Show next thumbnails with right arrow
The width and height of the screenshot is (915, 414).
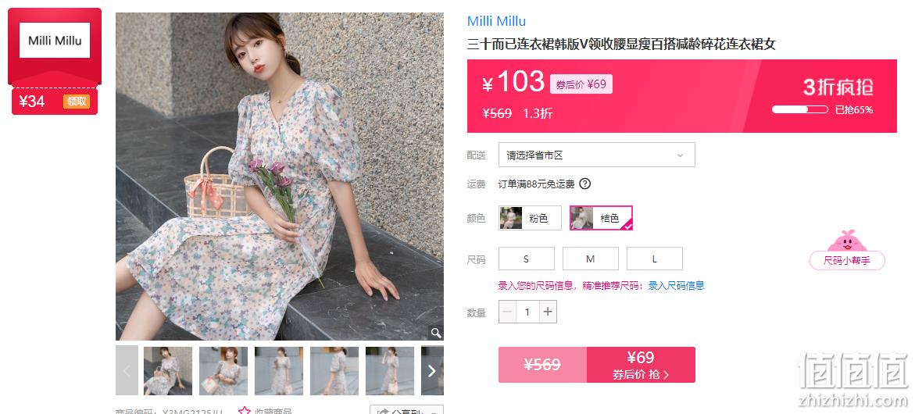point(432,371)
